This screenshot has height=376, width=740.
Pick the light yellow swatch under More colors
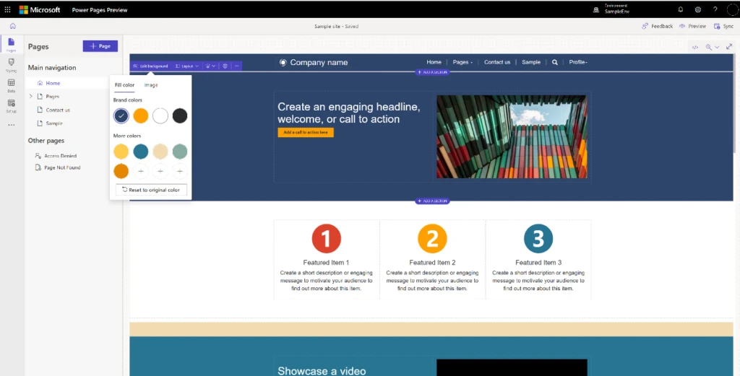pos(121,152)
